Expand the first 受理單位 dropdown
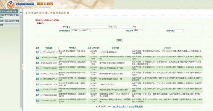The height and width of the screenshot is (111, 213). click(110, 27)
